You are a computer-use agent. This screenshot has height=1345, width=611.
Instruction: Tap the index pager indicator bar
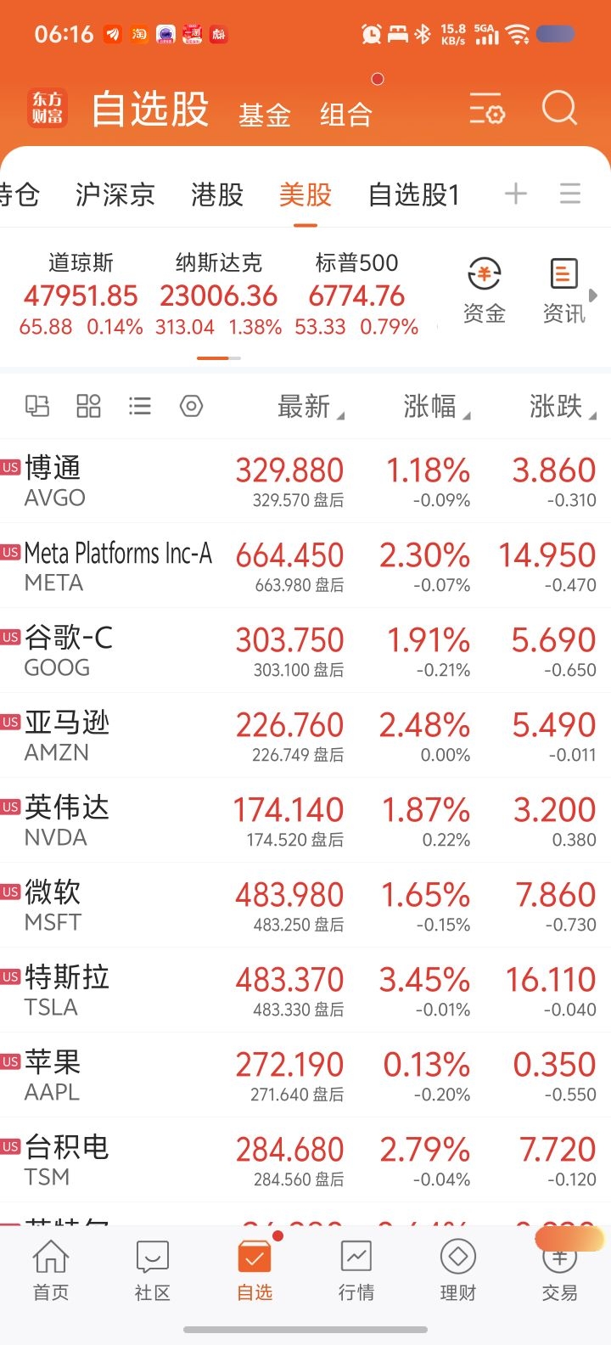[219, 358]
